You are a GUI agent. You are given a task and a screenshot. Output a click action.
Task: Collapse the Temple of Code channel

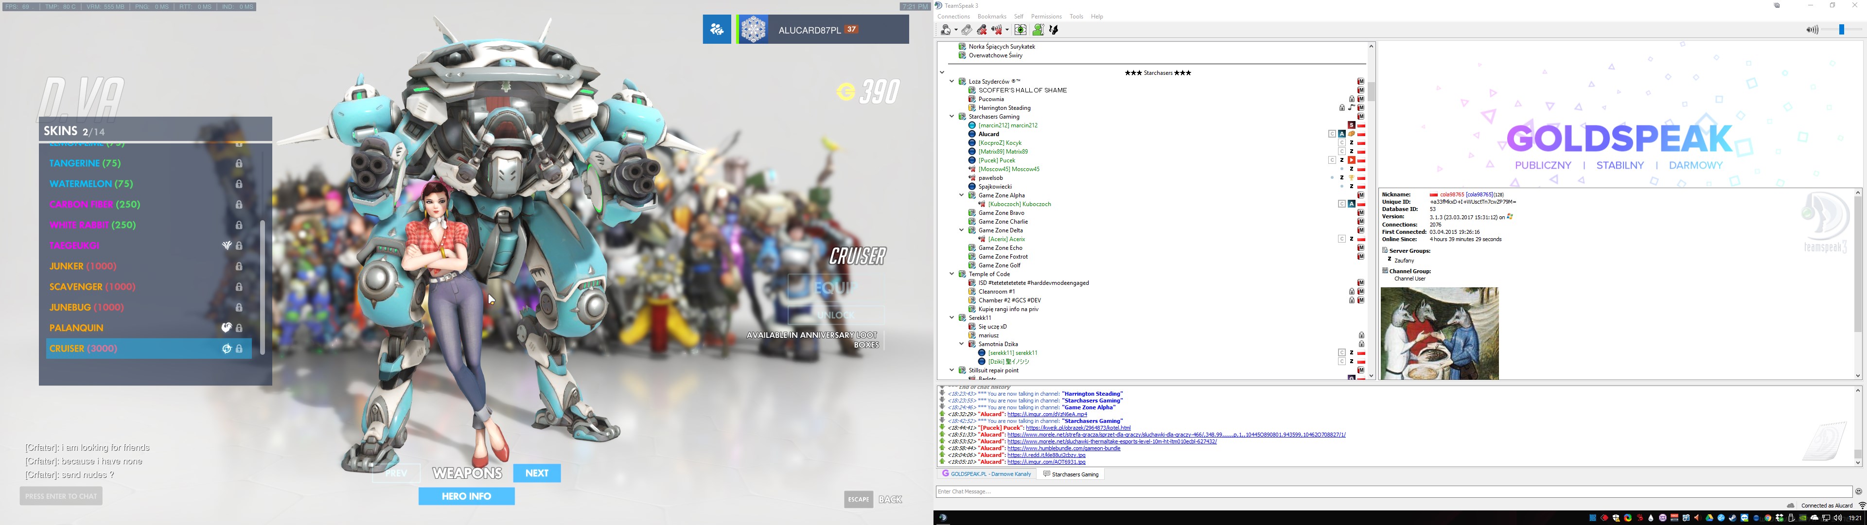[952, 274]
